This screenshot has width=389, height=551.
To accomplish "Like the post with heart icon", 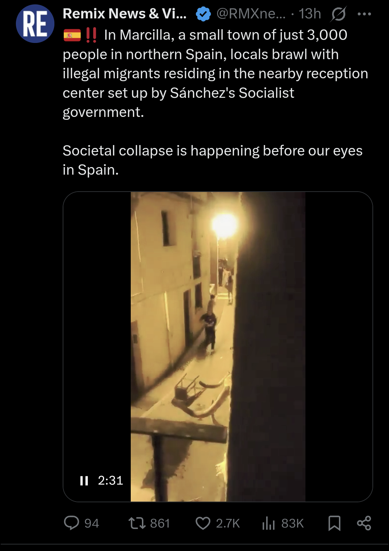I will (x=203, y=523).
